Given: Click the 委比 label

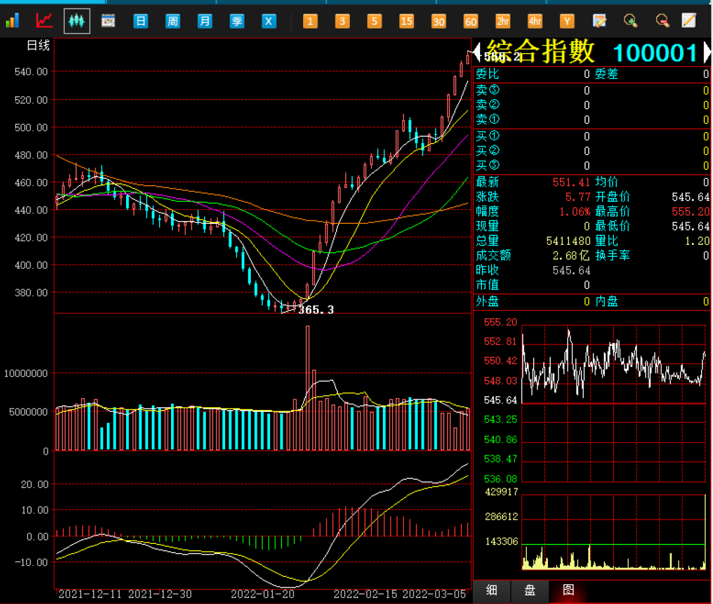Looking at the screenshot, I should click(x=487, y=74).
